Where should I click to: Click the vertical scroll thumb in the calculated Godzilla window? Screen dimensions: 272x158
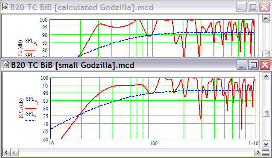click(x=266, y=54)
